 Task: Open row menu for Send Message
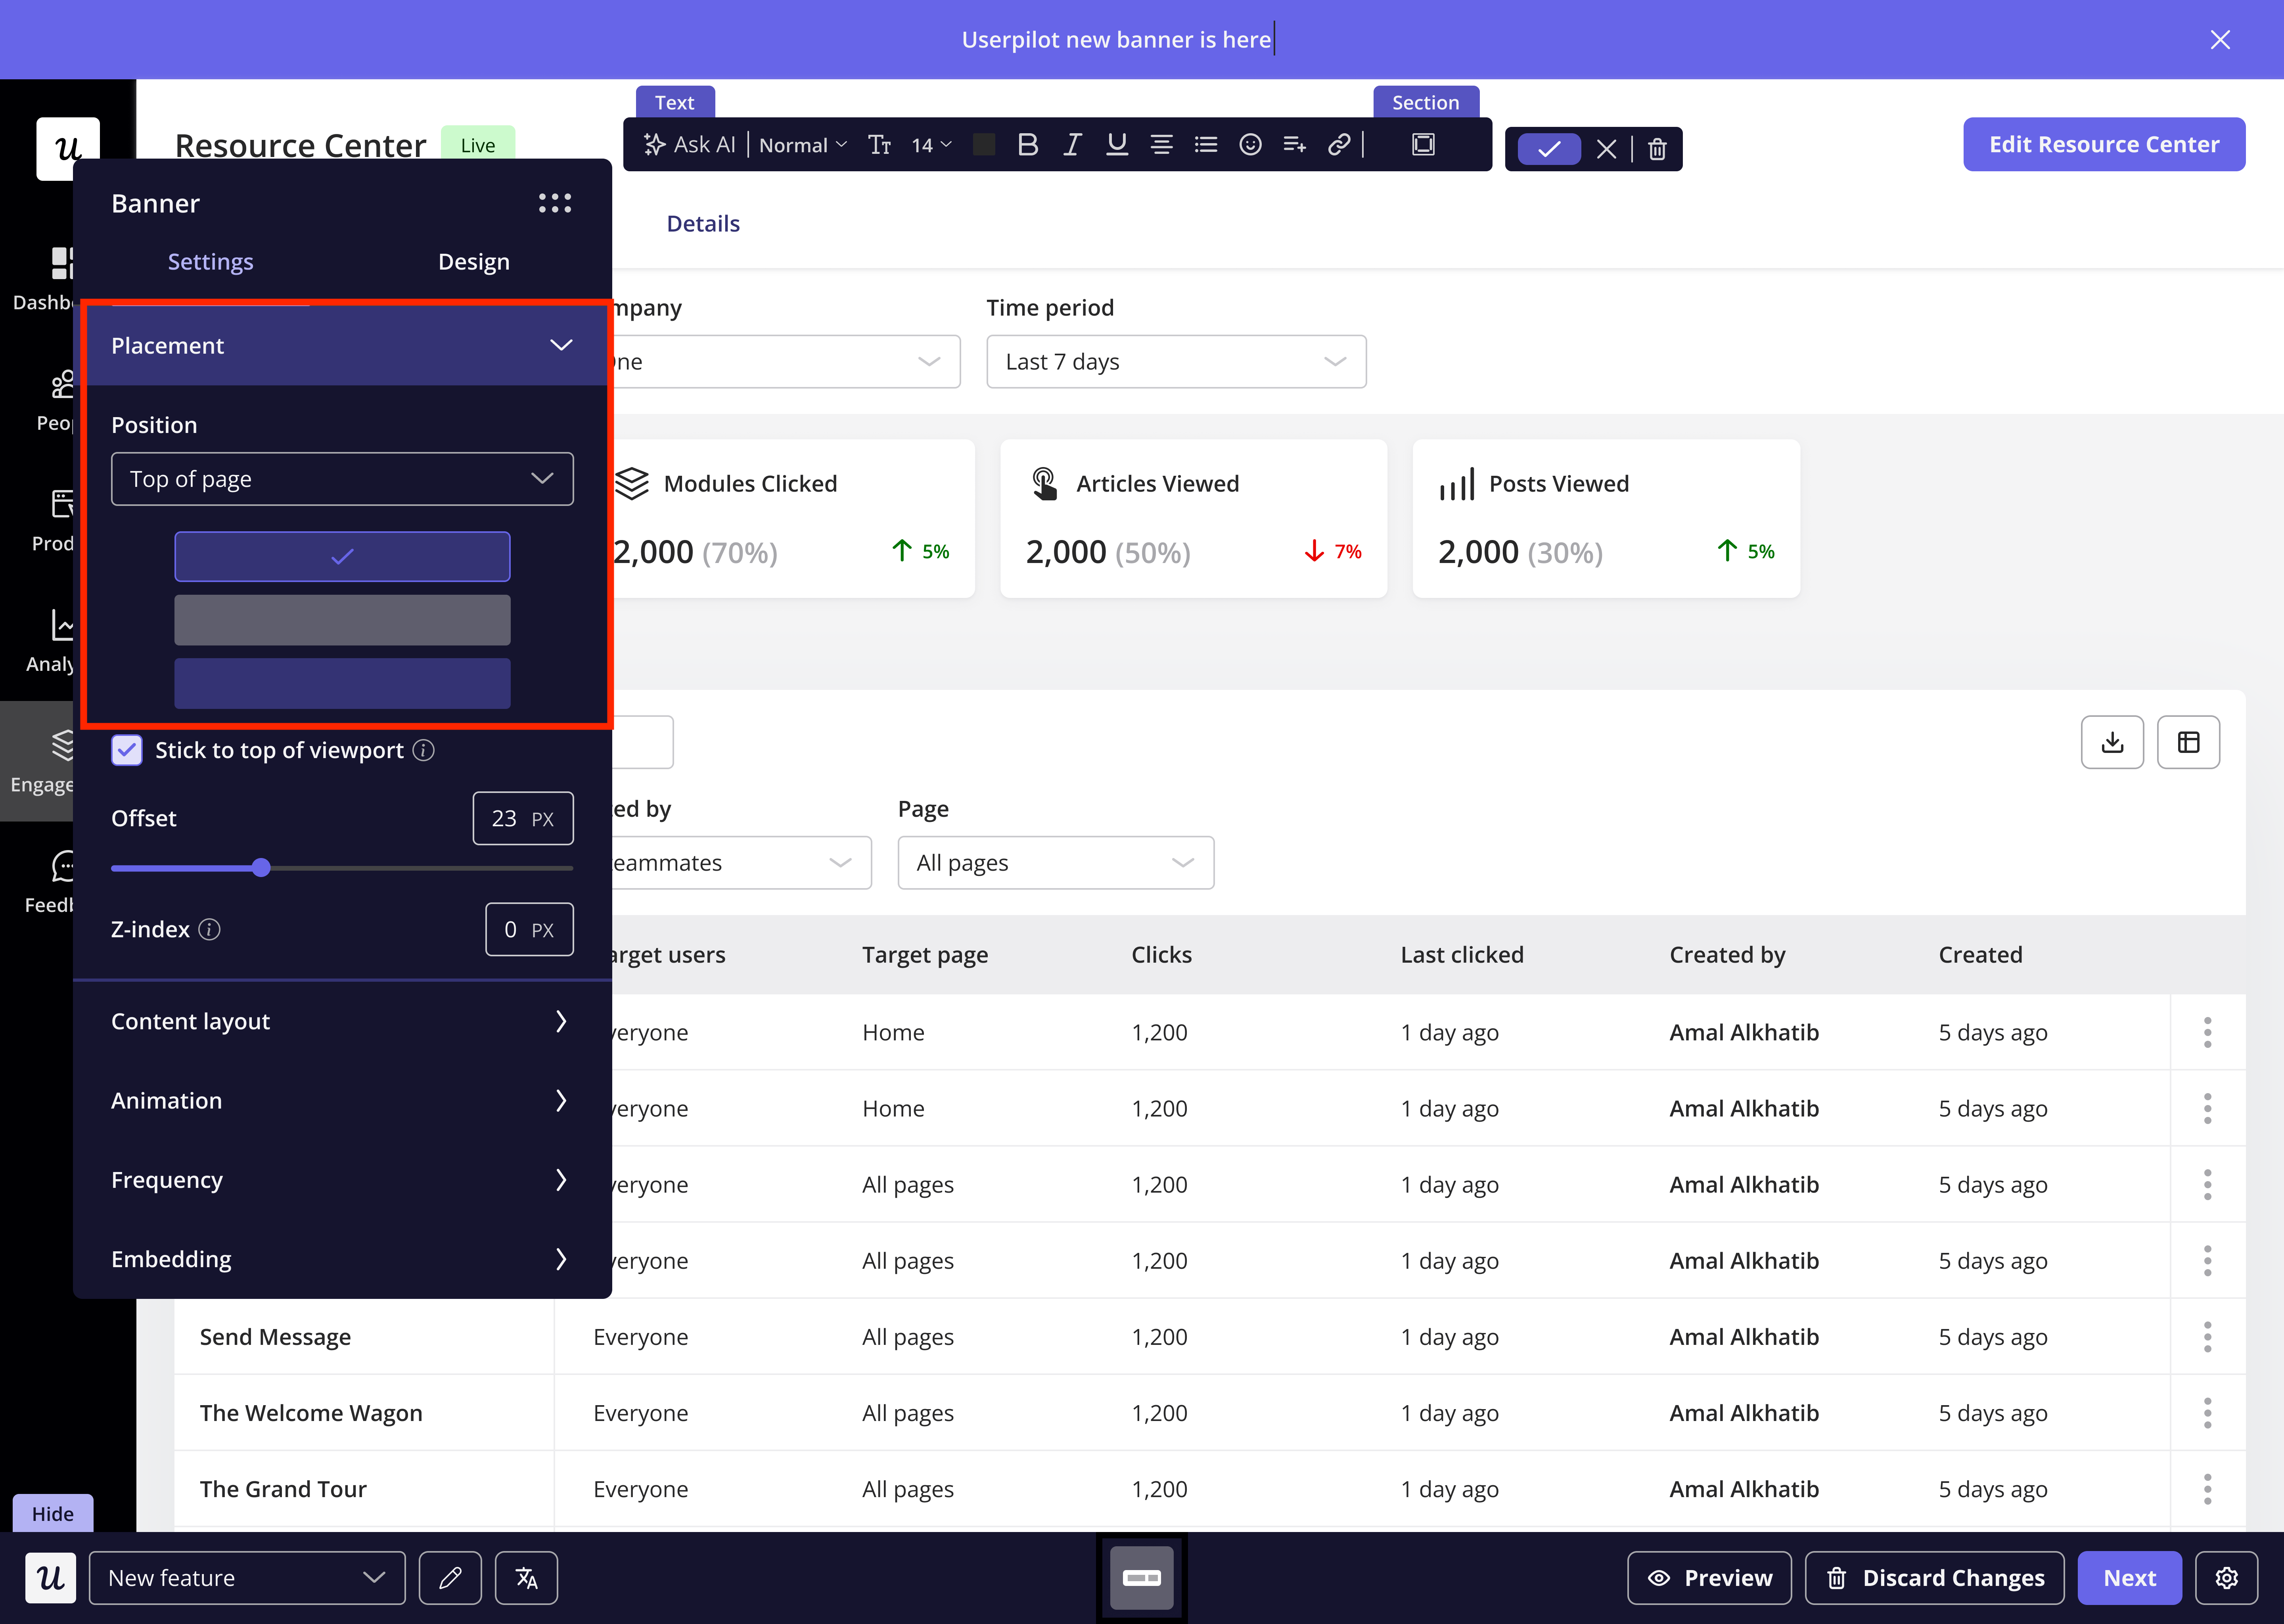[2207, 1337]
